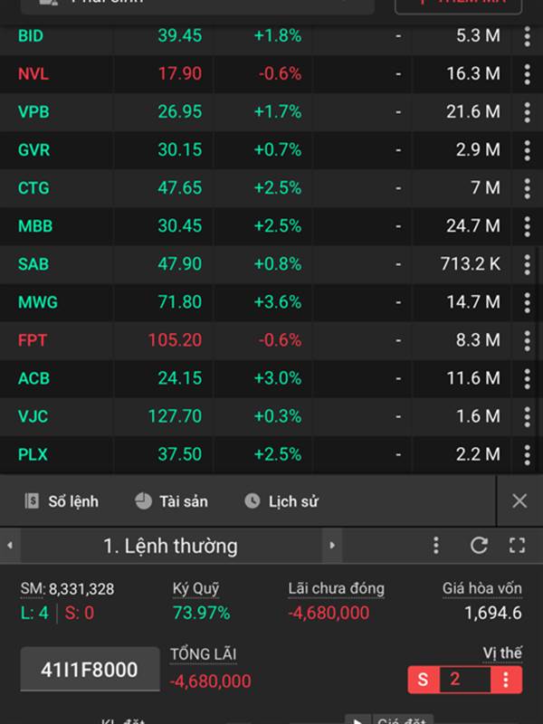Click the SM value 8,331,328
543x724 pixels.
[81, 589]
